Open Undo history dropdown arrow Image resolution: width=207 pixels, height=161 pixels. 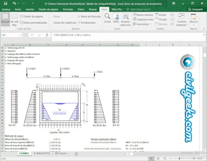[x=18, y=3]
